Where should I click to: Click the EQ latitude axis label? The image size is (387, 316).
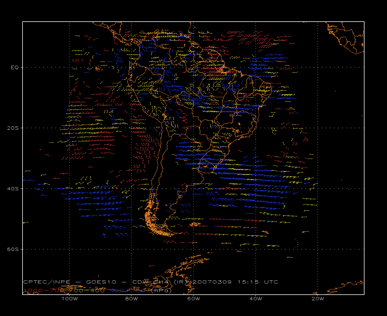[x=15, y=67]
